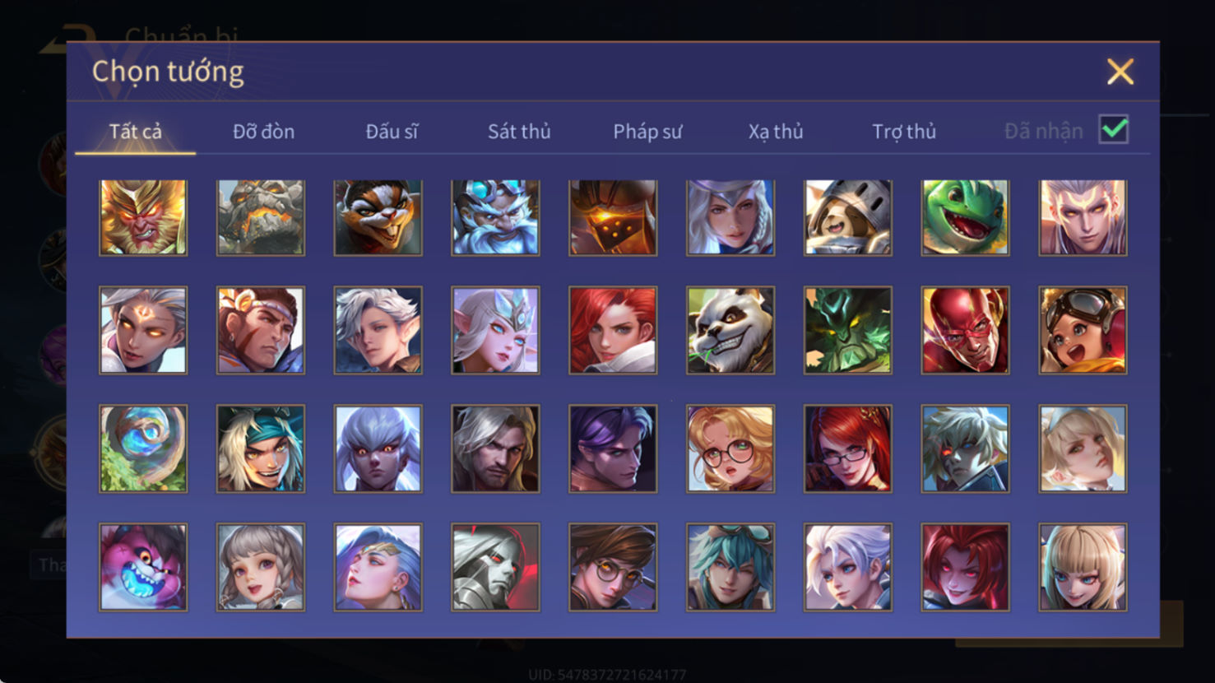Toggle the Đã nhận checkbox
Image resolution: width=1215 pixels, height=683 pixels.
[x=1114, y=130]
